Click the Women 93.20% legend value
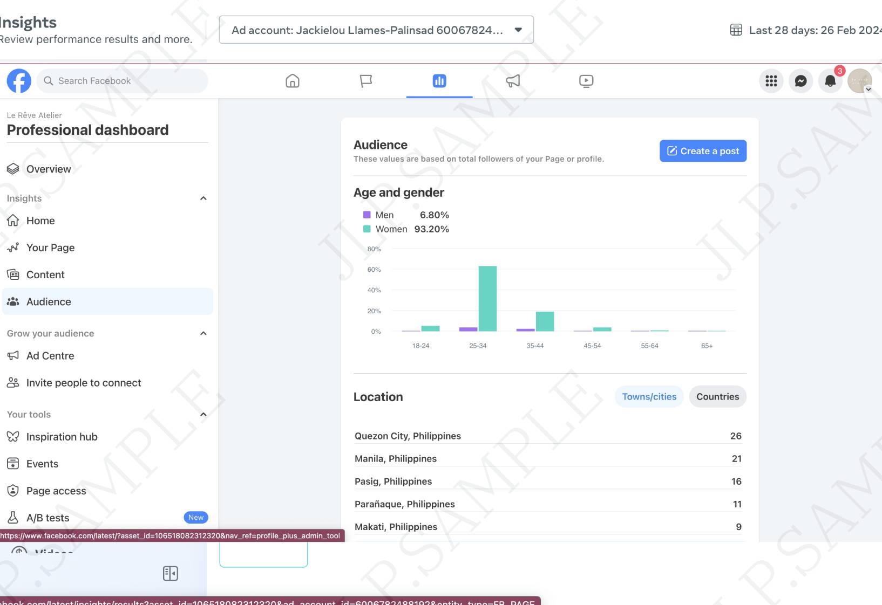Screen dimensions: 882x605 coord(431,229)
